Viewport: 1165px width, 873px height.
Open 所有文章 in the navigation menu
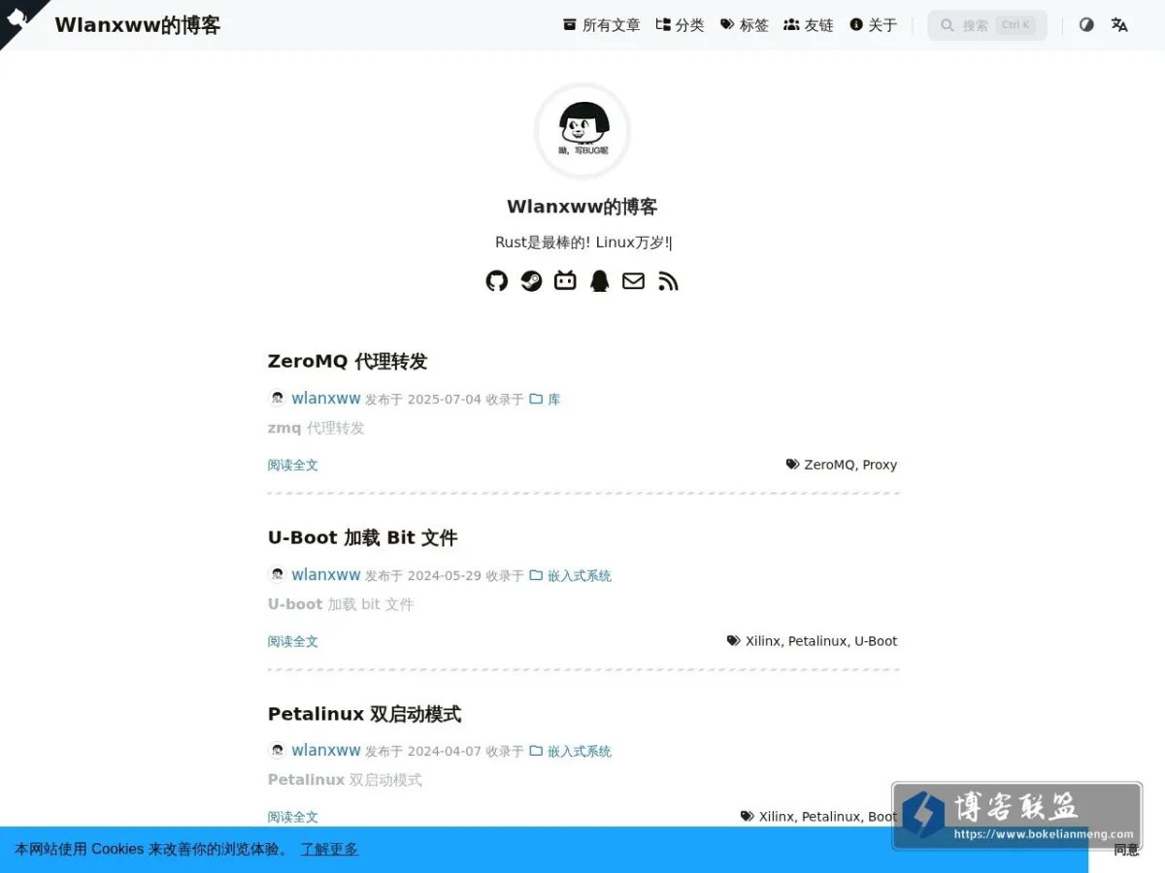pyautogui.click(x=601, y=25)
